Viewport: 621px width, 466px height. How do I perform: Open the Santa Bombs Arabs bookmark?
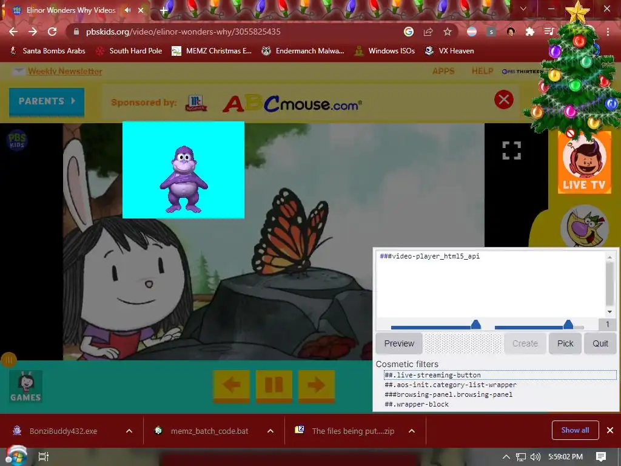point(47,51)
